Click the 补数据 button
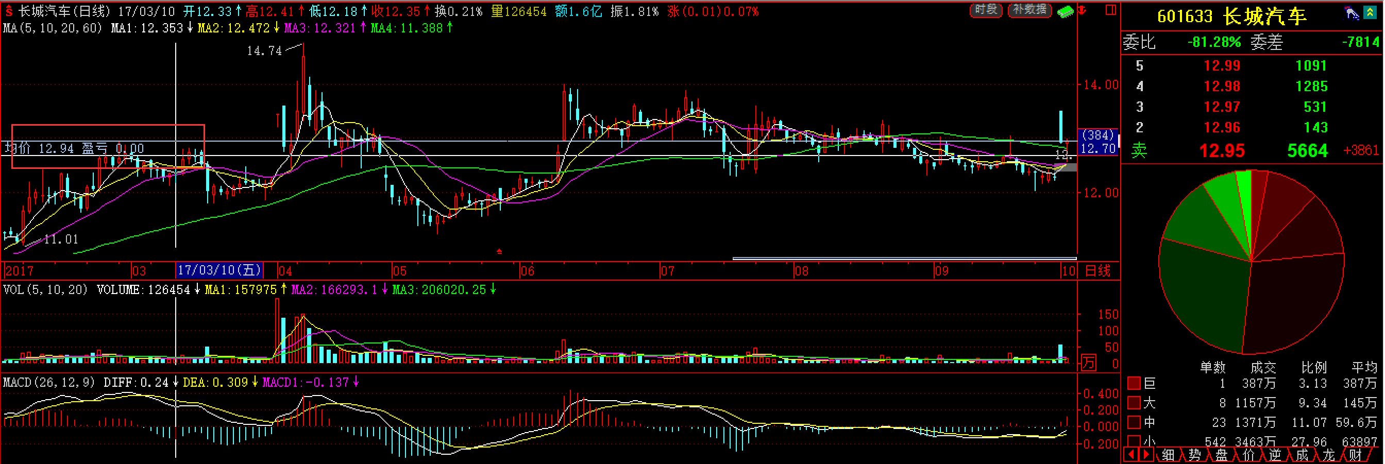 point(1029,10)
